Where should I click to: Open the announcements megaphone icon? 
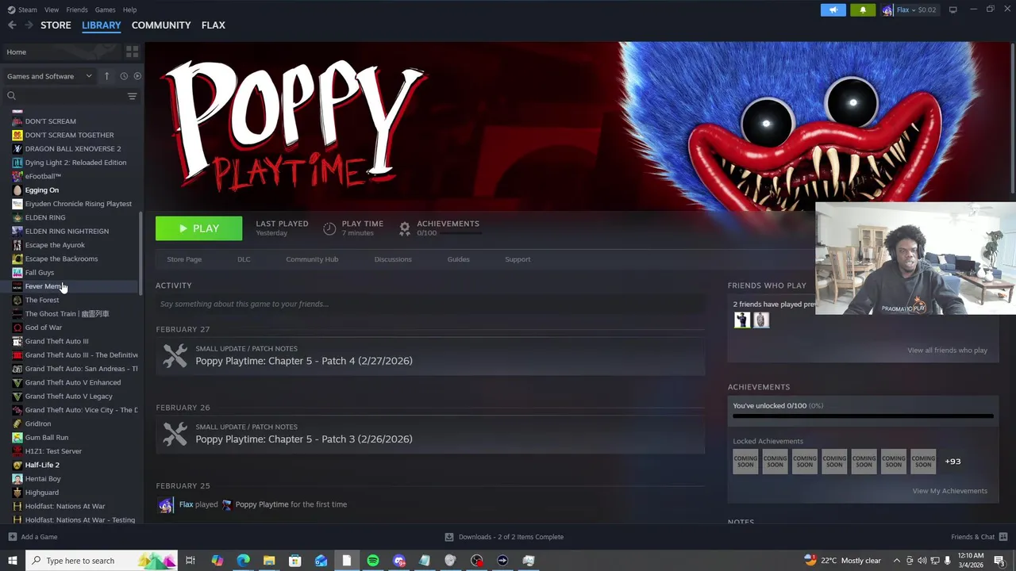pos(833,10)
